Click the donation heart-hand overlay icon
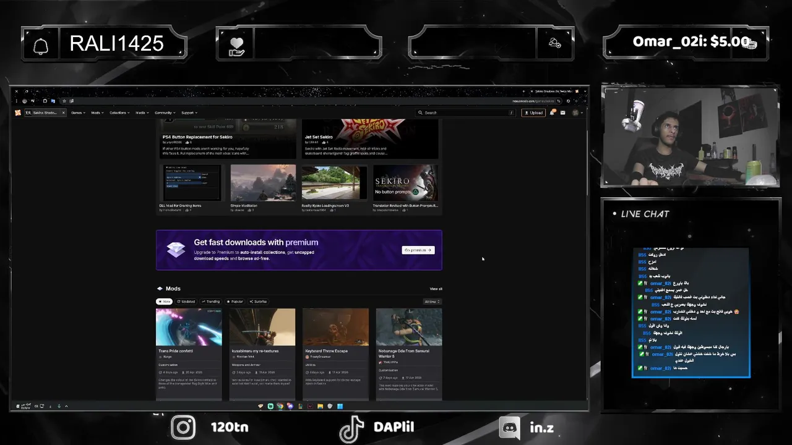Image resolution: width=792 pixels, height=445 pixels. tap(237, 46)
